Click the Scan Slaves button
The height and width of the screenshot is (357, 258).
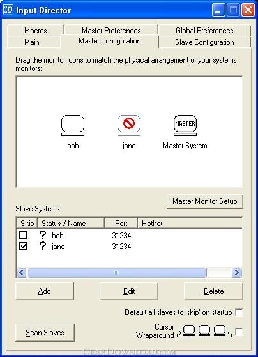(45, 332)
